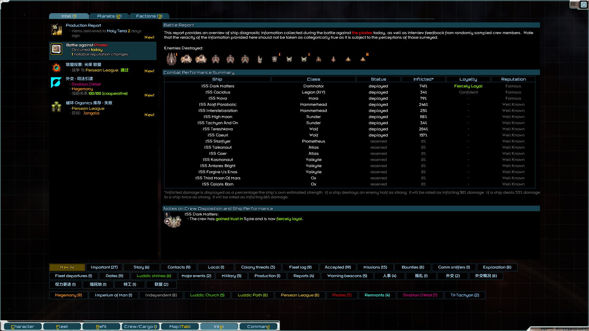Open the Character screen
This screenshot has width=589, height=331.
(x=22, y=326)
